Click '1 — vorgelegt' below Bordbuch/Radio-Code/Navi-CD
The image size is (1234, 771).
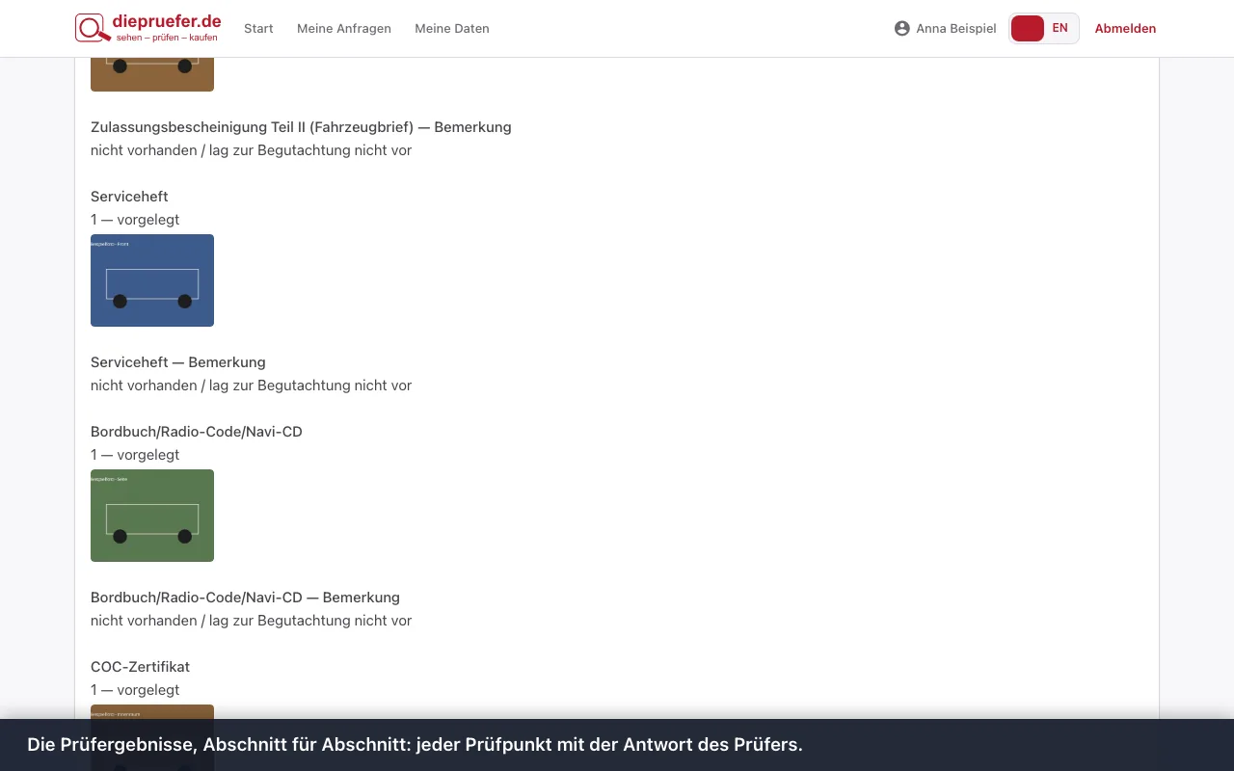coord(135,455)
